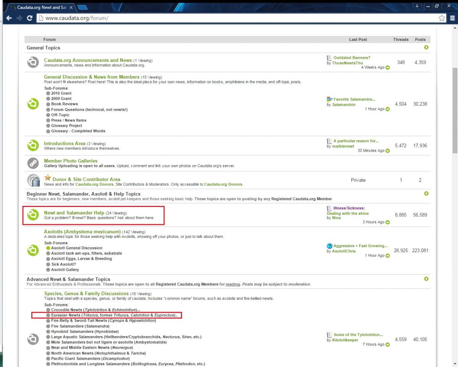Open Some of the Tylototriton thread
The height and width of the screenshot is (367, 458).
[x=358, y=335]
